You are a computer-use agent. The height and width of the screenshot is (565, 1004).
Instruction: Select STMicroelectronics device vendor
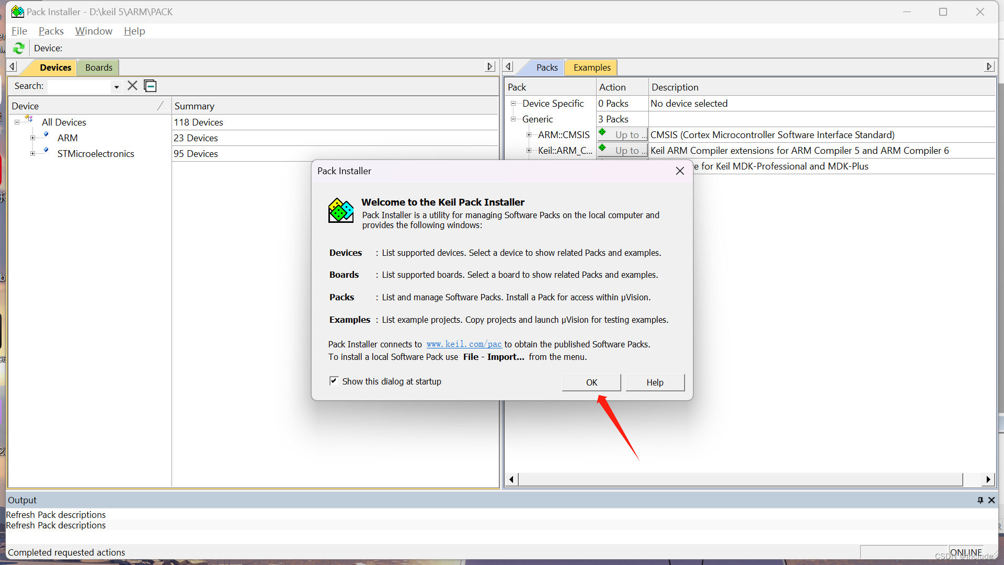tap(96, 154)
